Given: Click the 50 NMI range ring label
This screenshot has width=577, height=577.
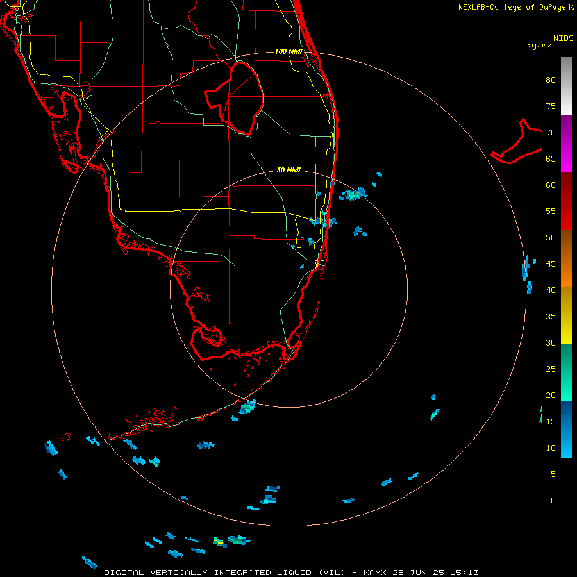Looking at the screenshot, I should [x=288, y=170].
